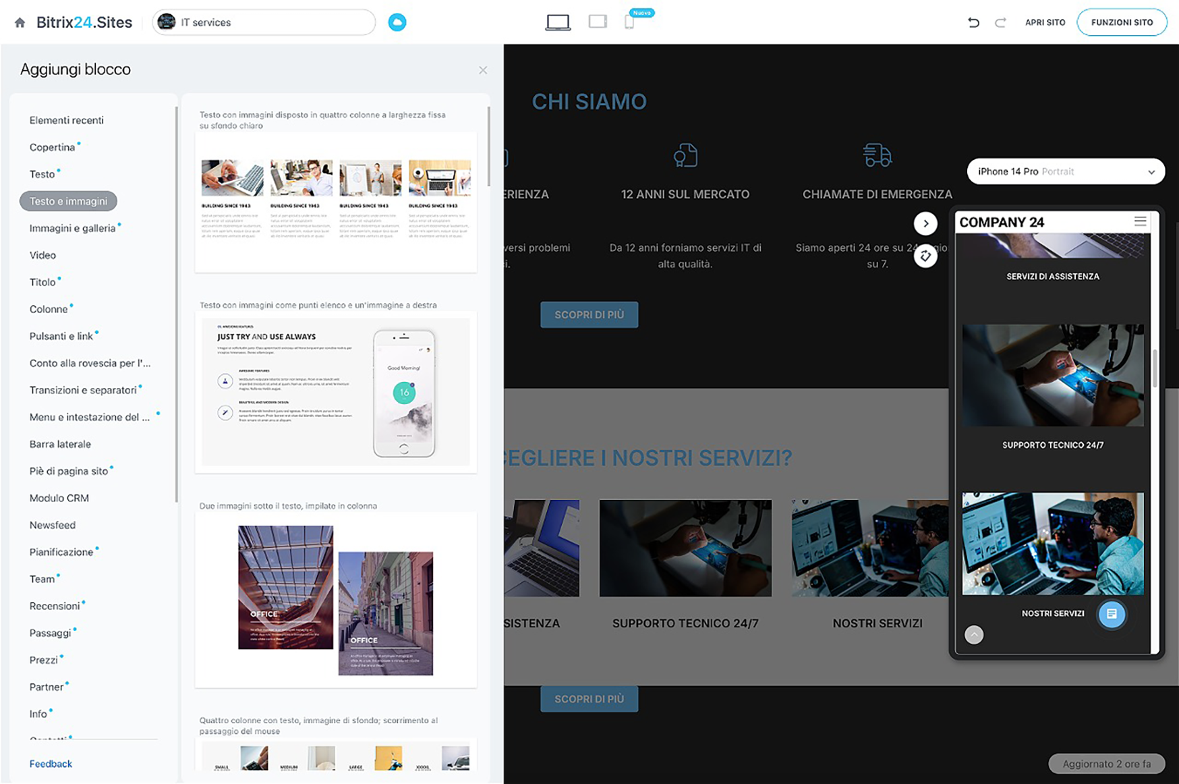Choose the four-column text and images block

(x=336, y=202)
